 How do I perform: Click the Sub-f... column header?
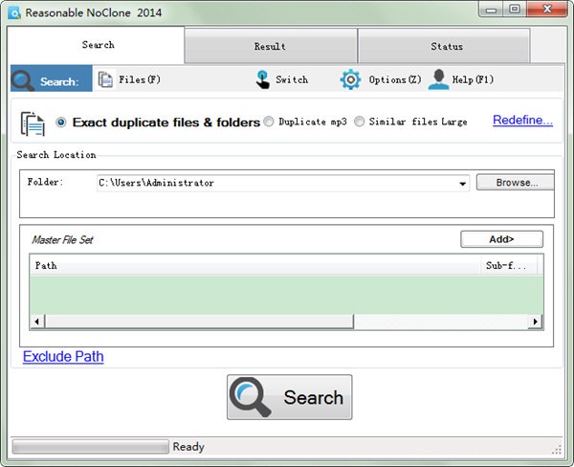(509, 265)
